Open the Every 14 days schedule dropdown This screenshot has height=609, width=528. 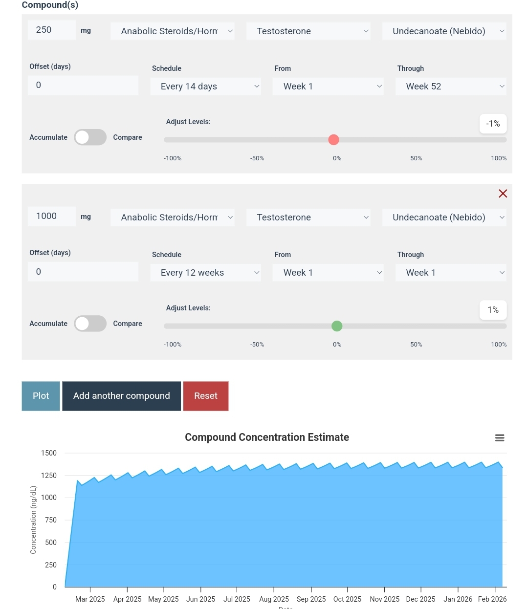206,87
